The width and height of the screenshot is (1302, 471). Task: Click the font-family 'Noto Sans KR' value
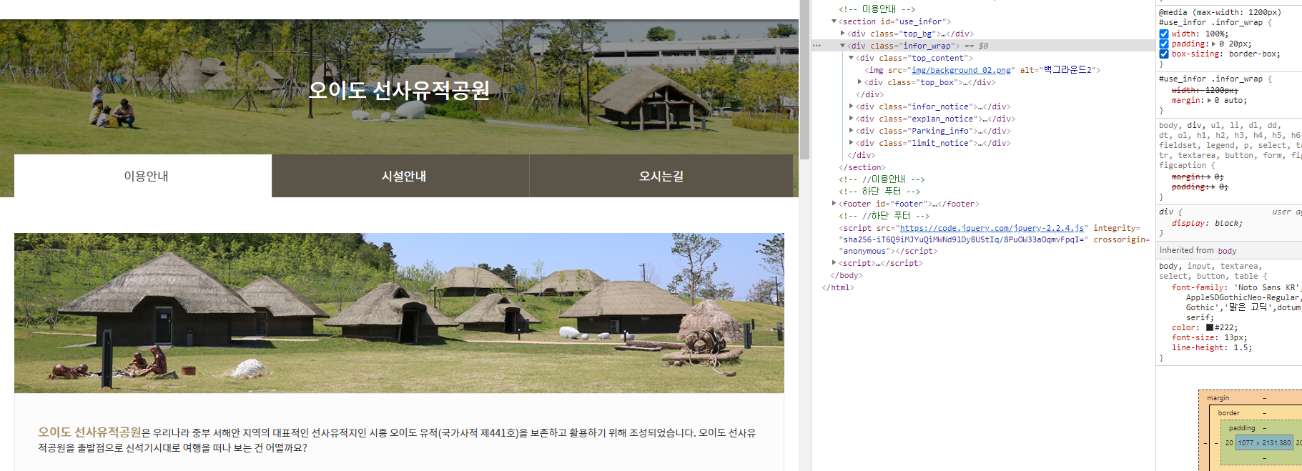click(1266, 287)
